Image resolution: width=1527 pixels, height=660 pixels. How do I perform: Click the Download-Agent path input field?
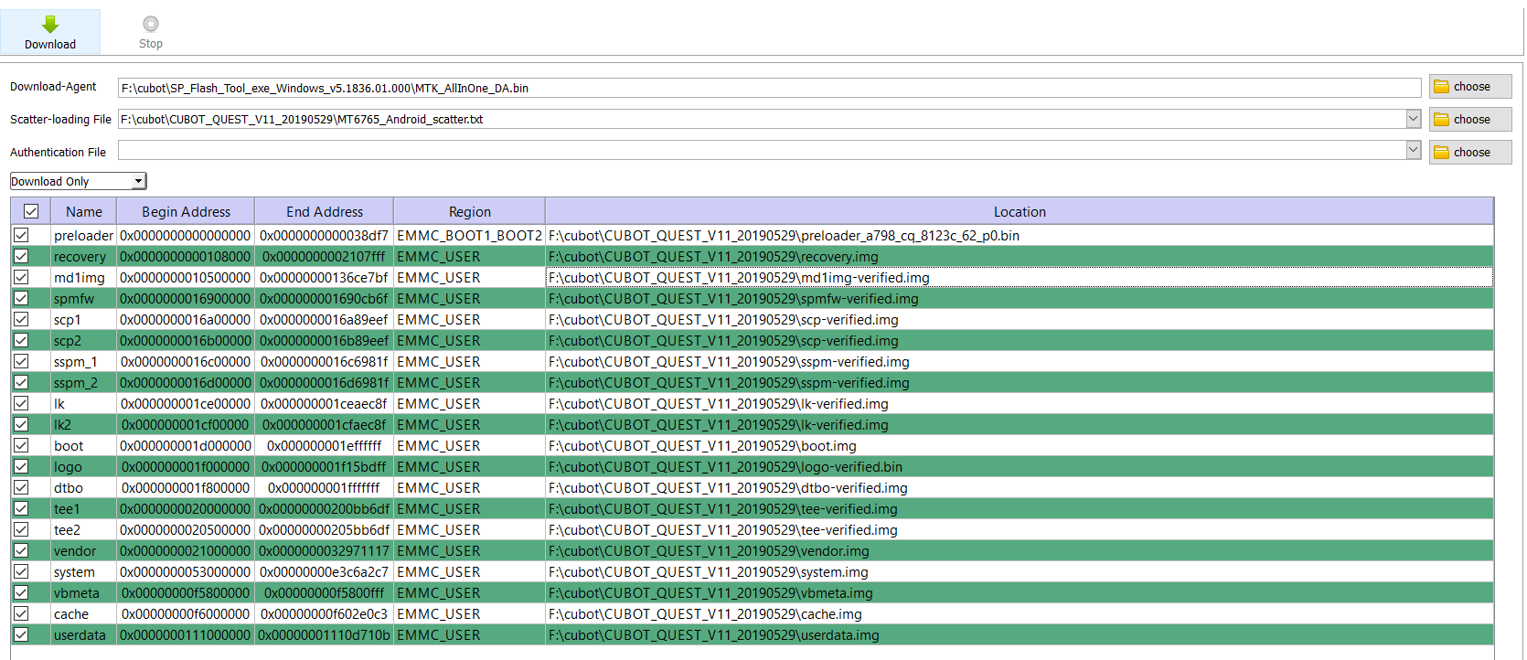[x=769, y=88]
